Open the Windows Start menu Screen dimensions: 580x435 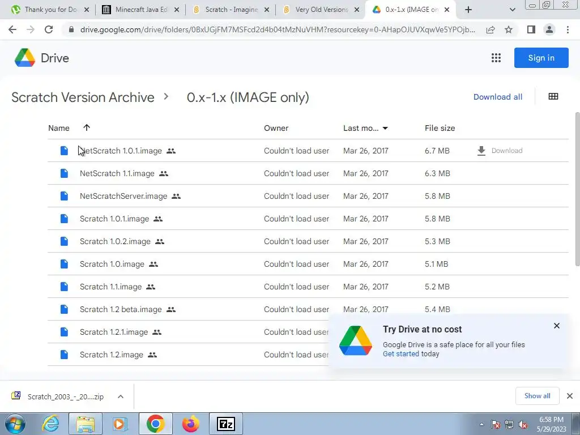pos(15,424)
